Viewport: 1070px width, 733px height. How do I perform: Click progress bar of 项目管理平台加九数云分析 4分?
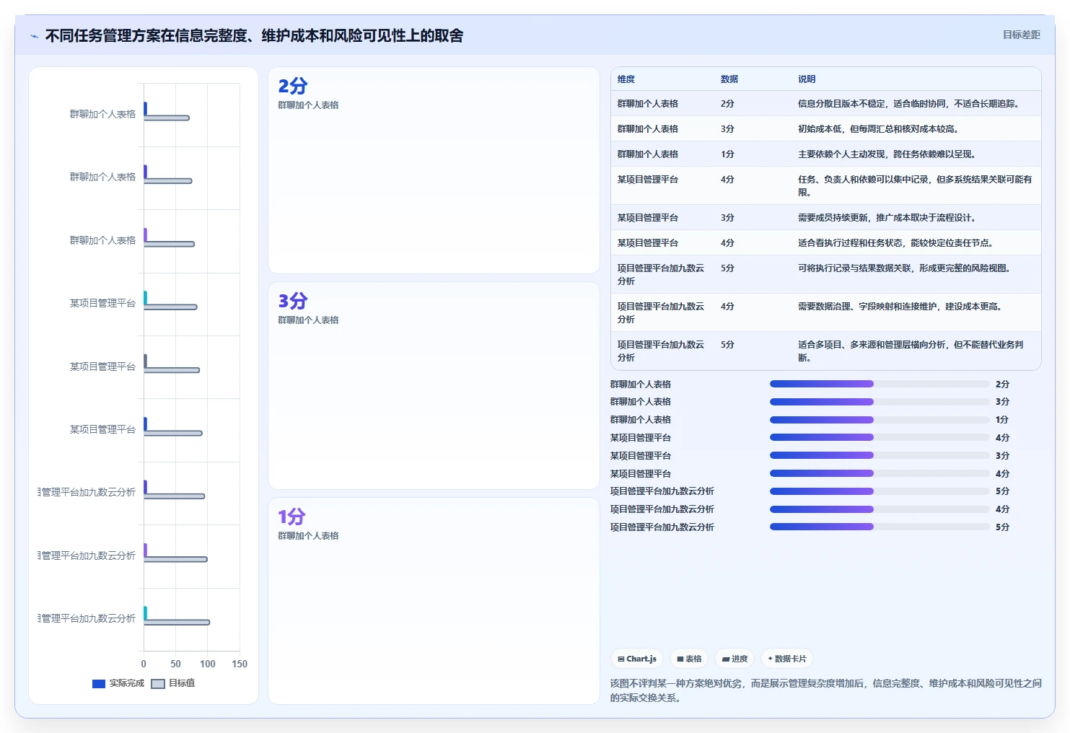pos(880,509)
